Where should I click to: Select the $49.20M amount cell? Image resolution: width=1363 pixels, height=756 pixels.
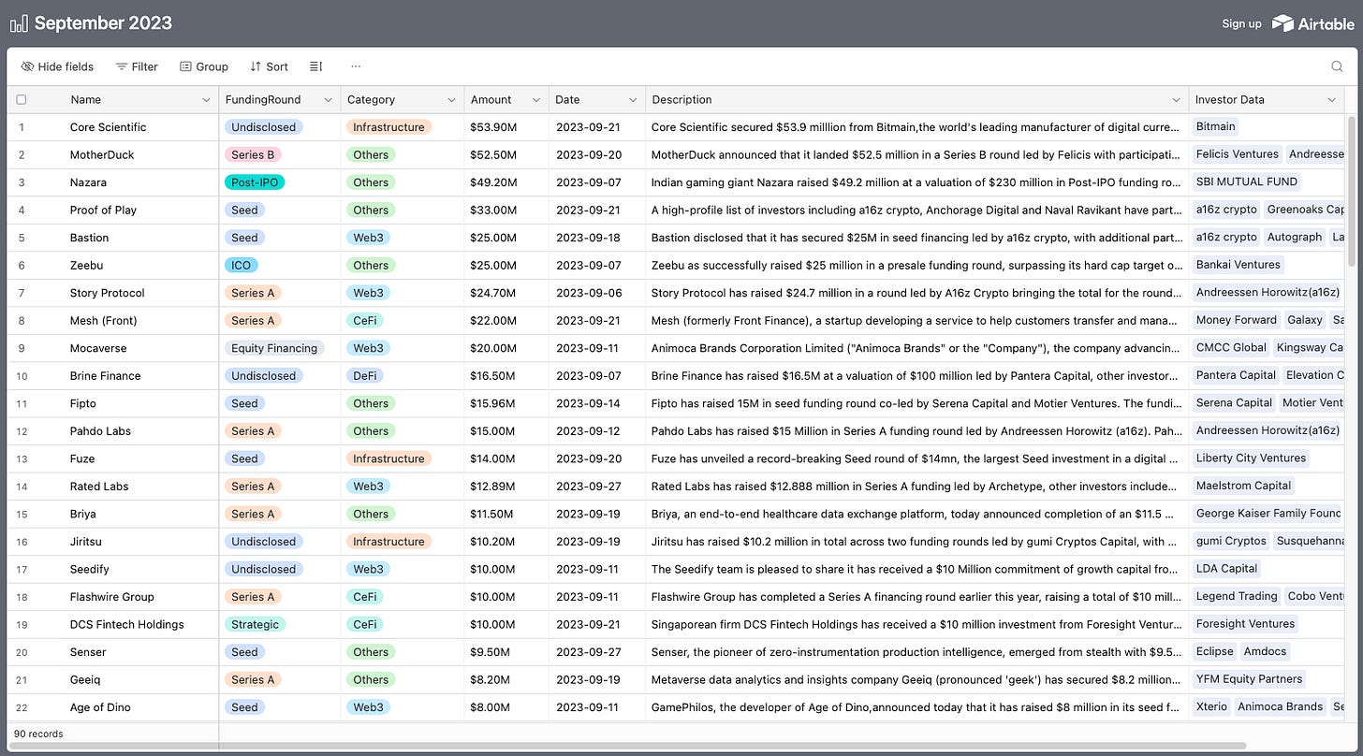click(506, 182)
